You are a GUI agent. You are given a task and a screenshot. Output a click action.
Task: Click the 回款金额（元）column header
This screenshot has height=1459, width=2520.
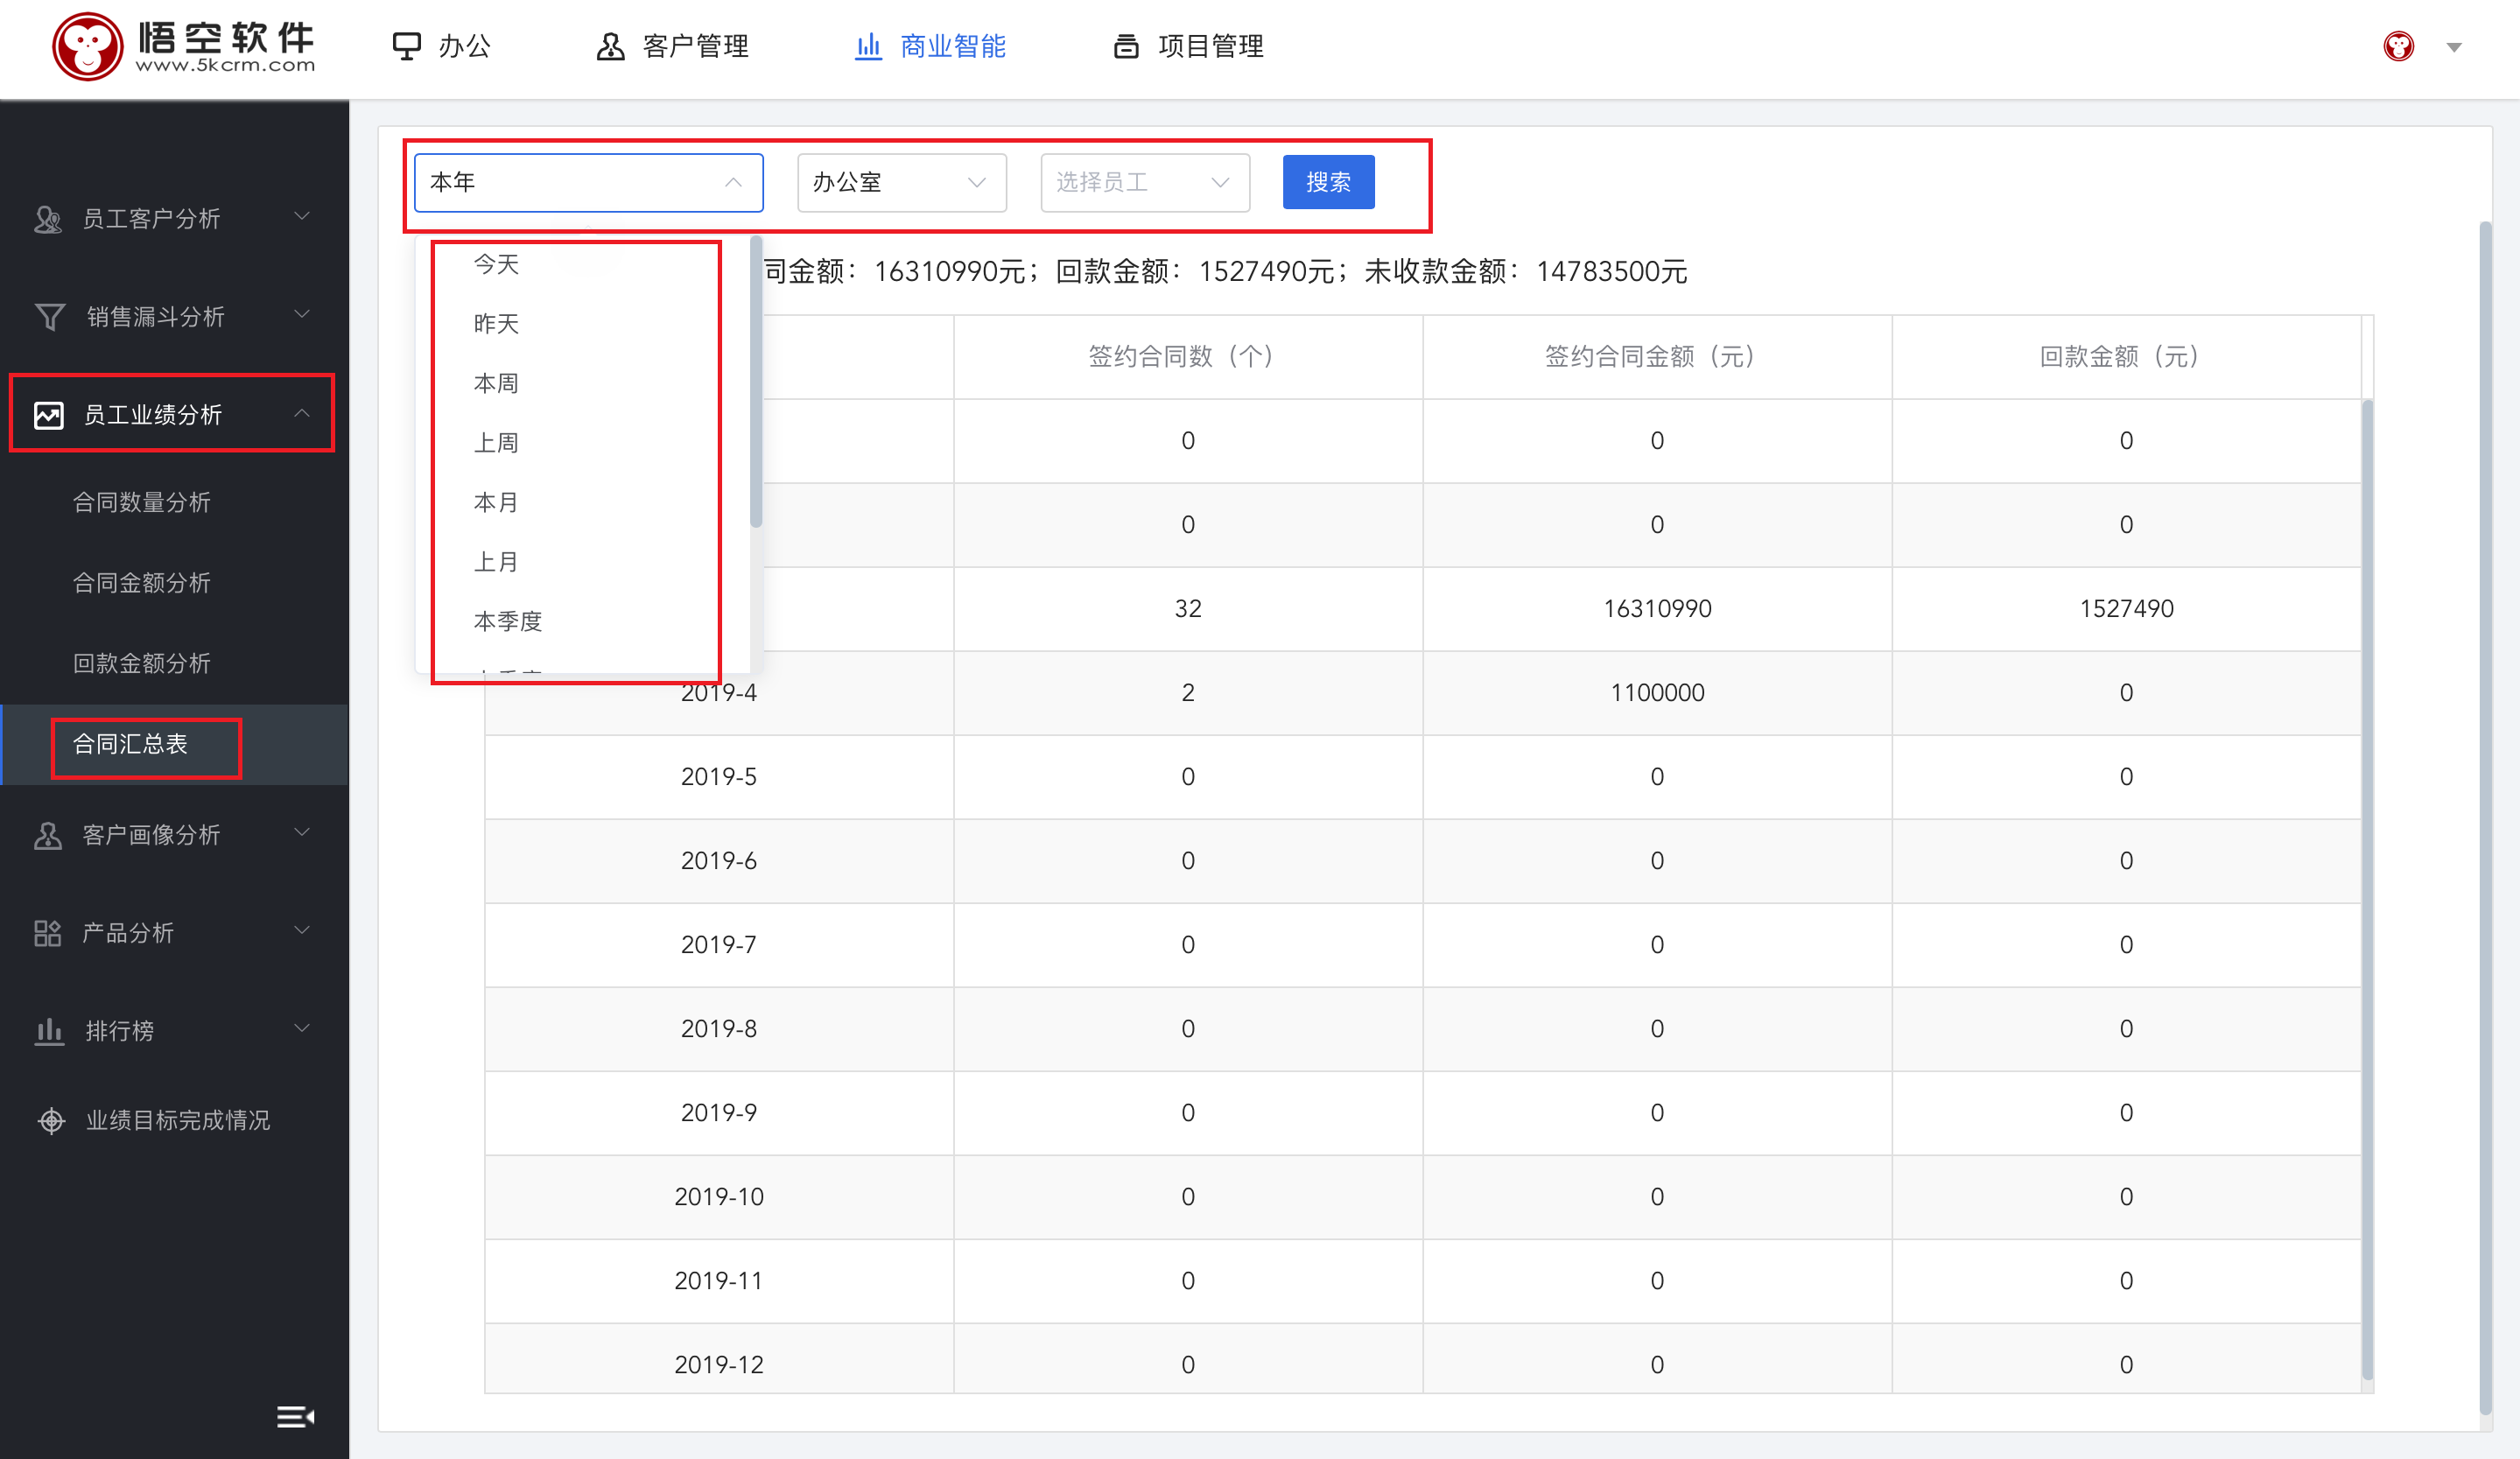pyautogui.click(x=2126, y=356)
